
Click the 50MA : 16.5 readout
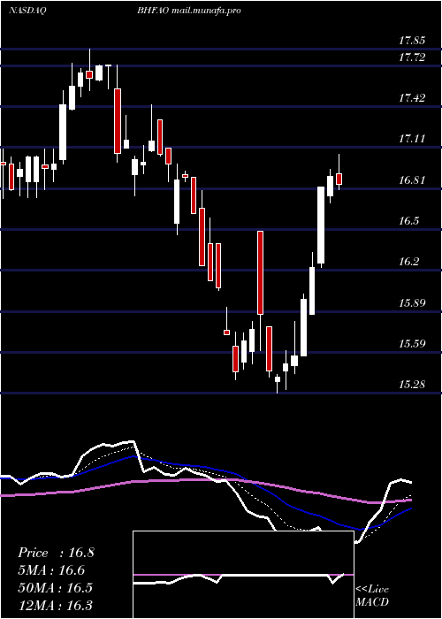click(x=55, y=587)
